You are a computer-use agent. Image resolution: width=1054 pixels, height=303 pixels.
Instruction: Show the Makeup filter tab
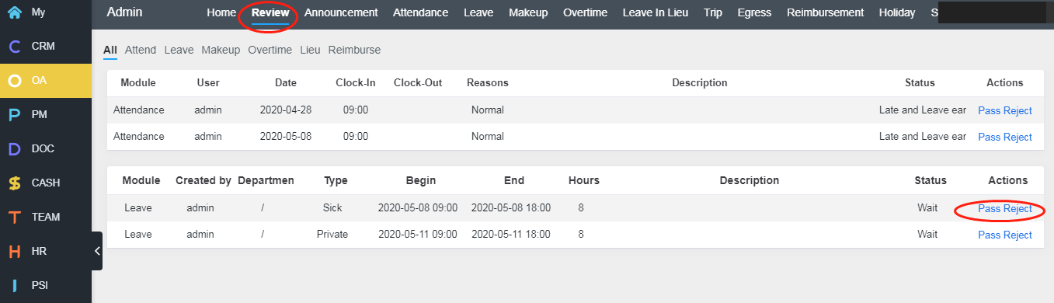pos(221,50)
